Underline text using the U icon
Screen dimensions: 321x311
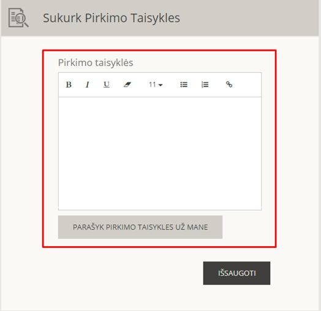(107, 84)
